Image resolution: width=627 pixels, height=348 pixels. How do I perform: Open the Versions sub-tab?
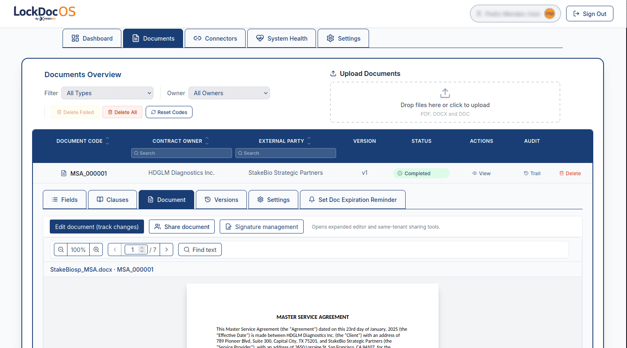[x=221, y=199]
